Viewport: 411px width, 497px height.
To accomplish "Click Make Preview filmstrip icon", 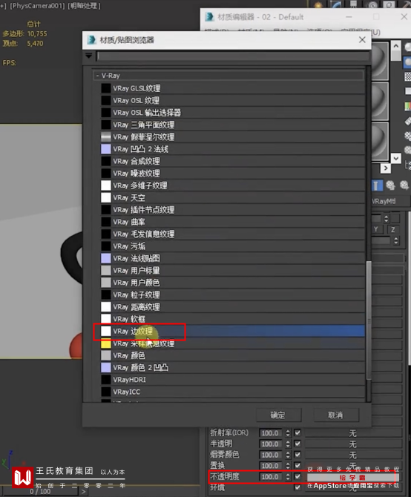I will pyautogui.click(x=408, y=121).
